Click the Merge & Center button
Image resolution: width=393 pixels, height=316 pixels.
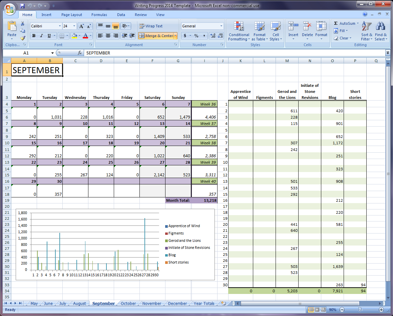(x=155, y=36)
